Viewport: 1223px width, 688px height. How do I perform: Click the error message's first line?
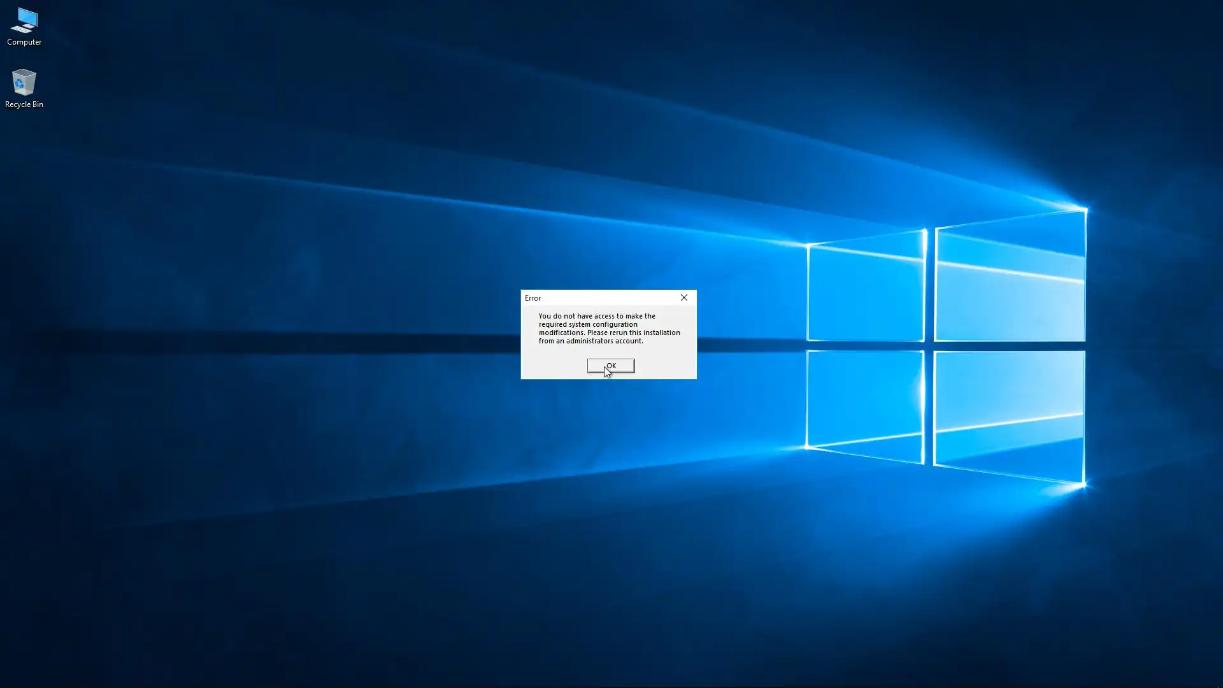coord(596,316)
